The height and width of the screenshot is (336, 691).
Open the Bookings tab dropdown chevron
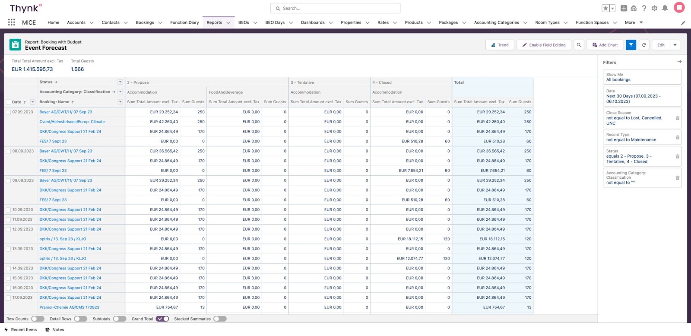point(160,23)
